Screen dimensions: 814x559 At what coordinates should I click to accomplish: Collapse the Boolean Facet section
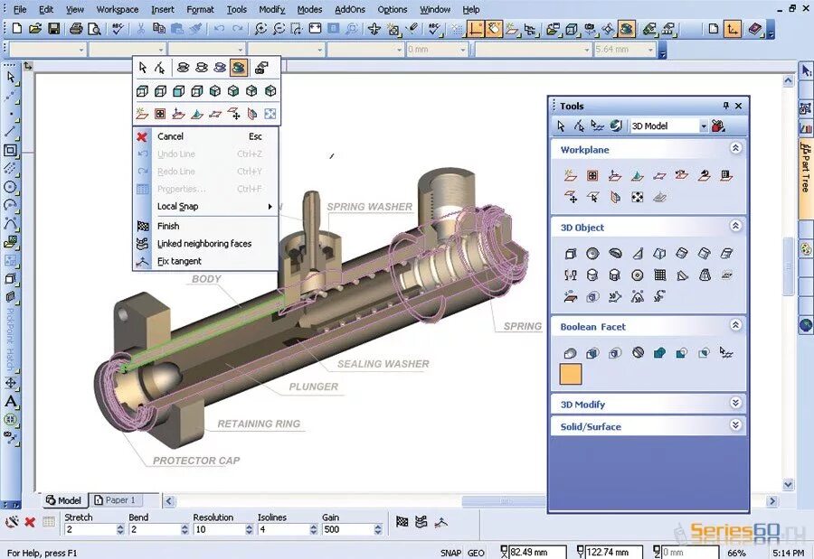735,325
